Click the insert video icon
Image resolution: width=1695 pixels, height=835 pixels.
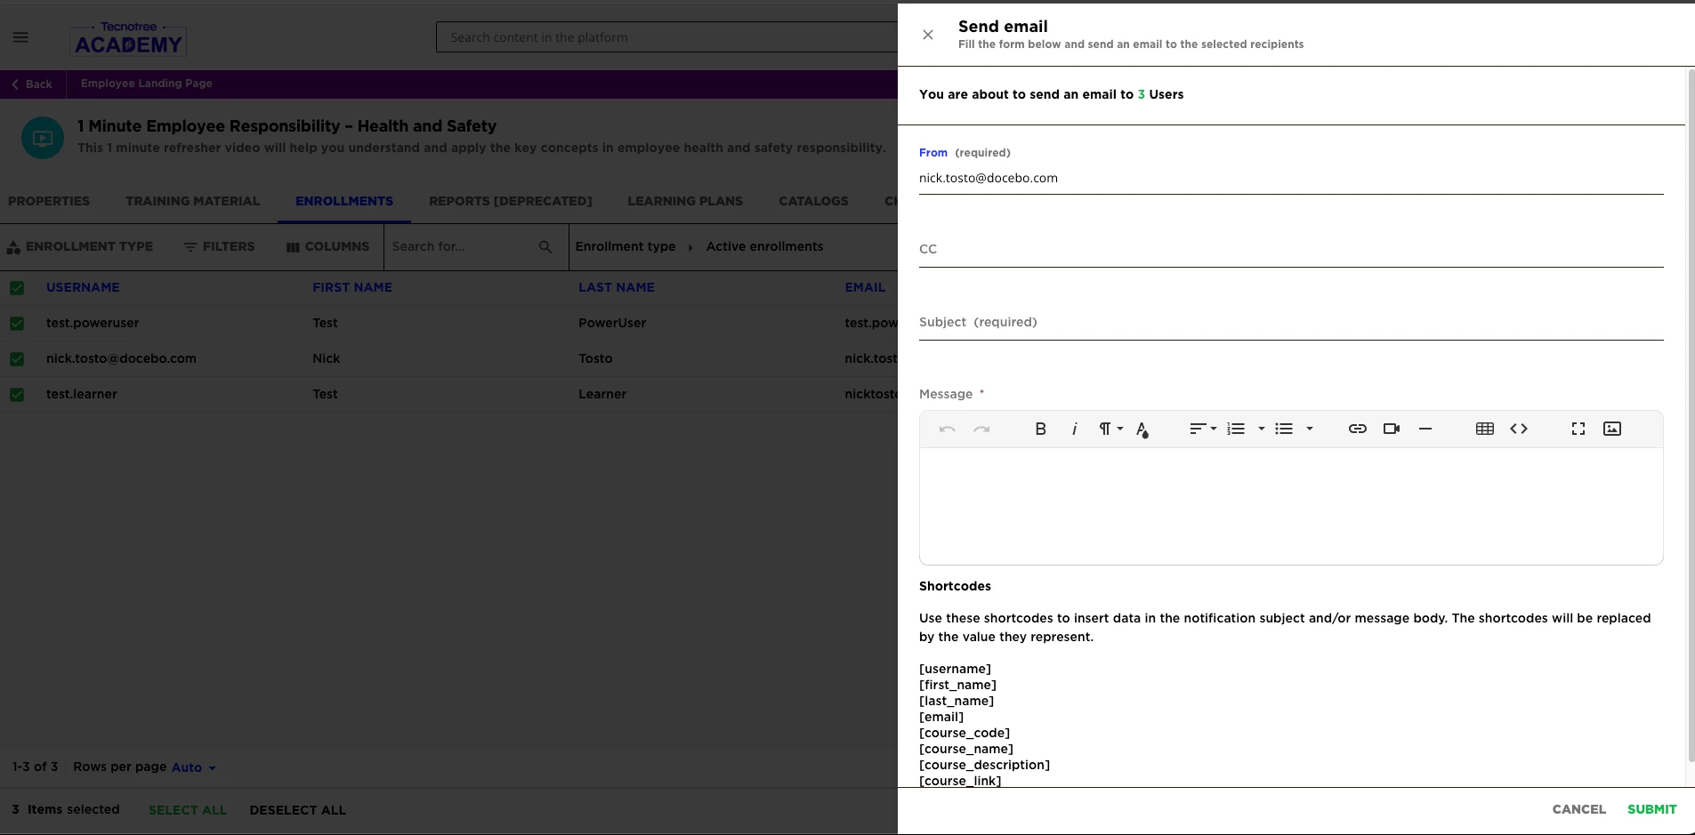coord(1392,429)
